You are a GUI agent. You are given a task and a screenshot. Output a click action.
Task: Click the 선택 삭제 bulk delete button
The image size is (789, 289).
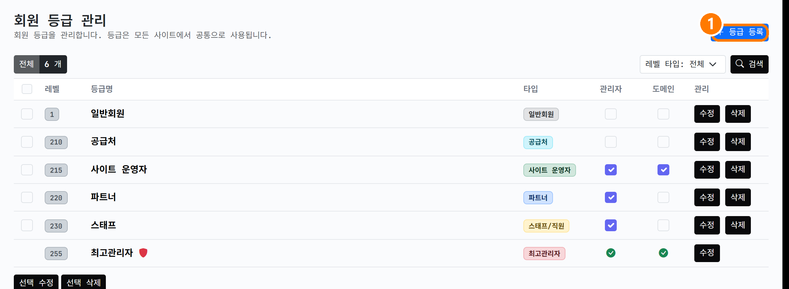pyautogui.click(x=84, y=282)
